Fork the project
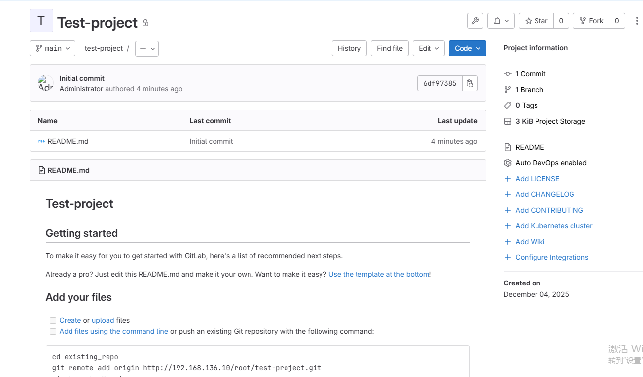The height and width of the screenshot is (377, 643). tap(591, 21)
